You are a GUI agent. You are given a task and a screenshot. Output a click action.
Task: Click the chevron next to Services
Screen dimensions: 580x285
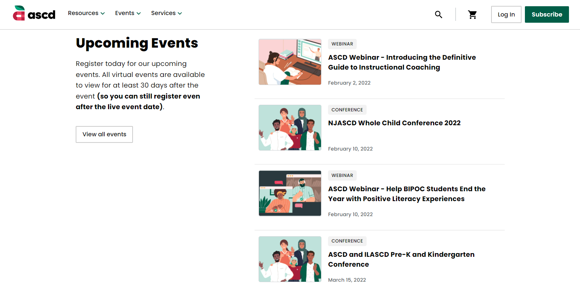click(180, 14)
